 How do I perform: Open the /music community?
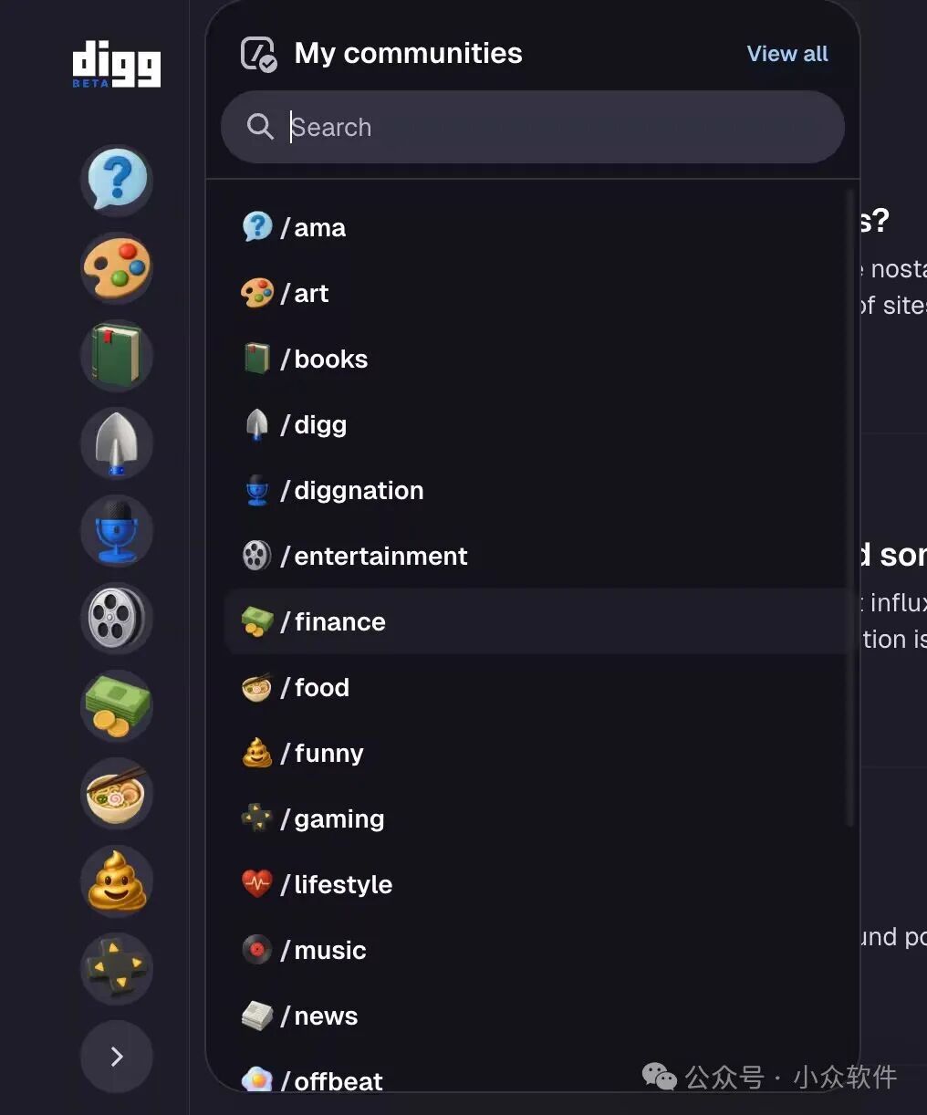(x=329, y=950)
